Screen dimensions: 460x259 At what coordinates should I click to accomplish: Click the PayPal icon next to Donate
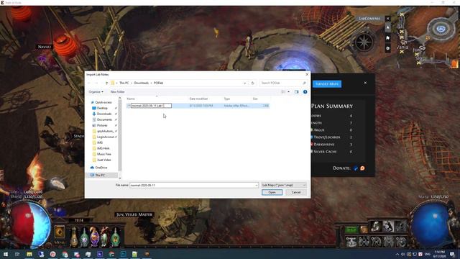click(x=356, y=168)
